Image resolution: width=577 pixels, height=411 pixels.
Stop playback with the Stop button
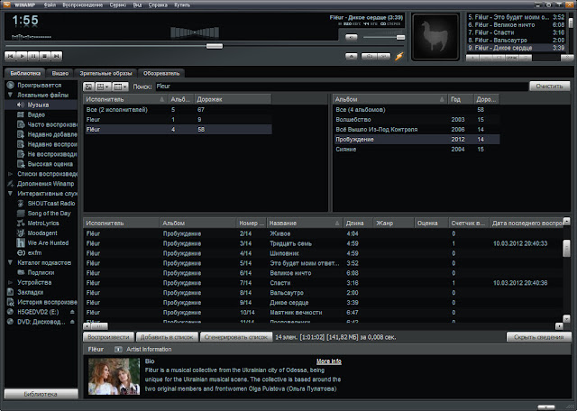(x=45, y=56)
